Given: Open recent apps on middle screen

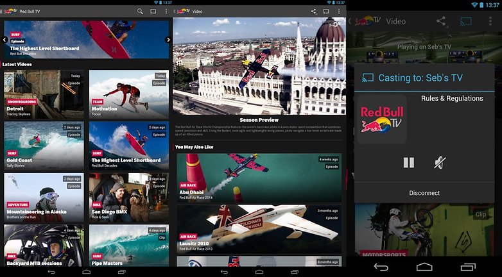Looking at the screenshot, I should (x=295, y=272).
